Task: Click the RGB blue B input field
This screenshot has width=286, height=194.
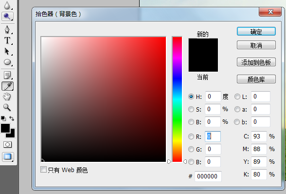Action: tap(213, 162)
